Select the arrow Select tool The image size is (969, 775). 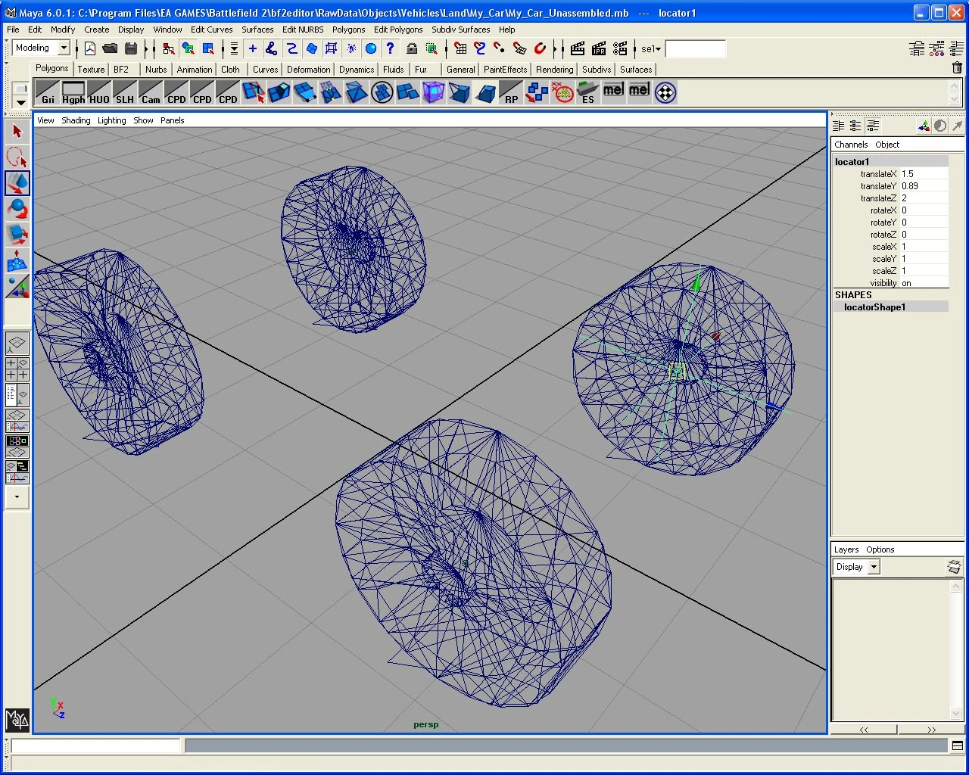point(17,132)
